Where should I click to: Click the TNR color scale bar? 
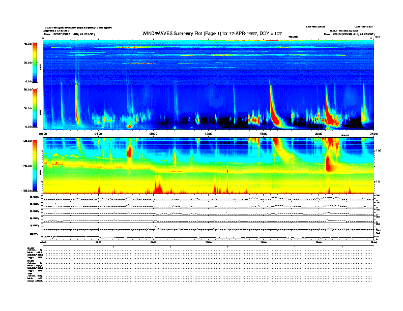click(x=35, y=166)
